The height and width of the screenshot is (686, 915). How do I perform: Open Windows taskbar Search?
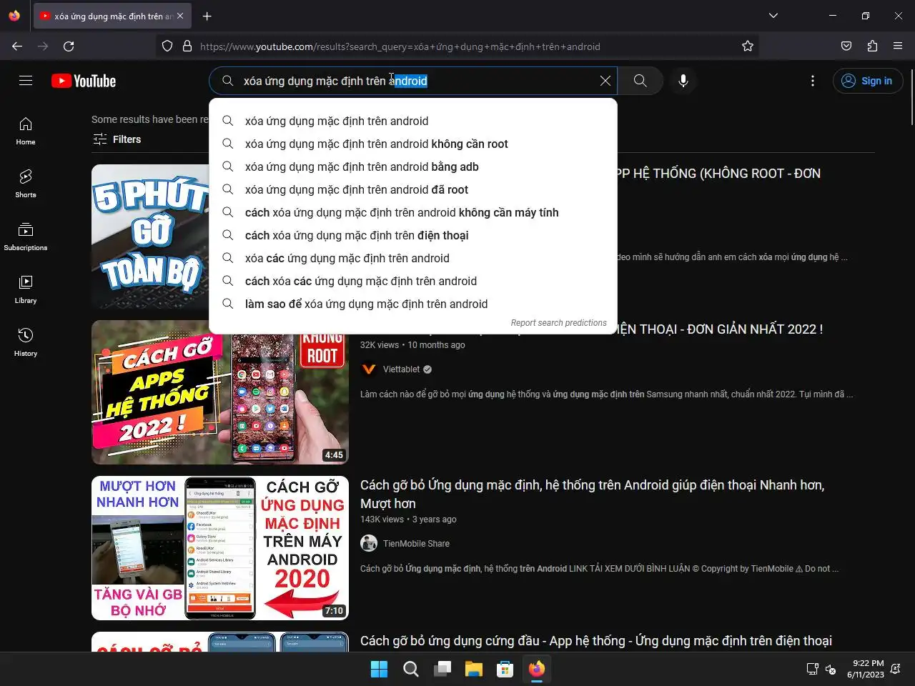tap(410, 669)
